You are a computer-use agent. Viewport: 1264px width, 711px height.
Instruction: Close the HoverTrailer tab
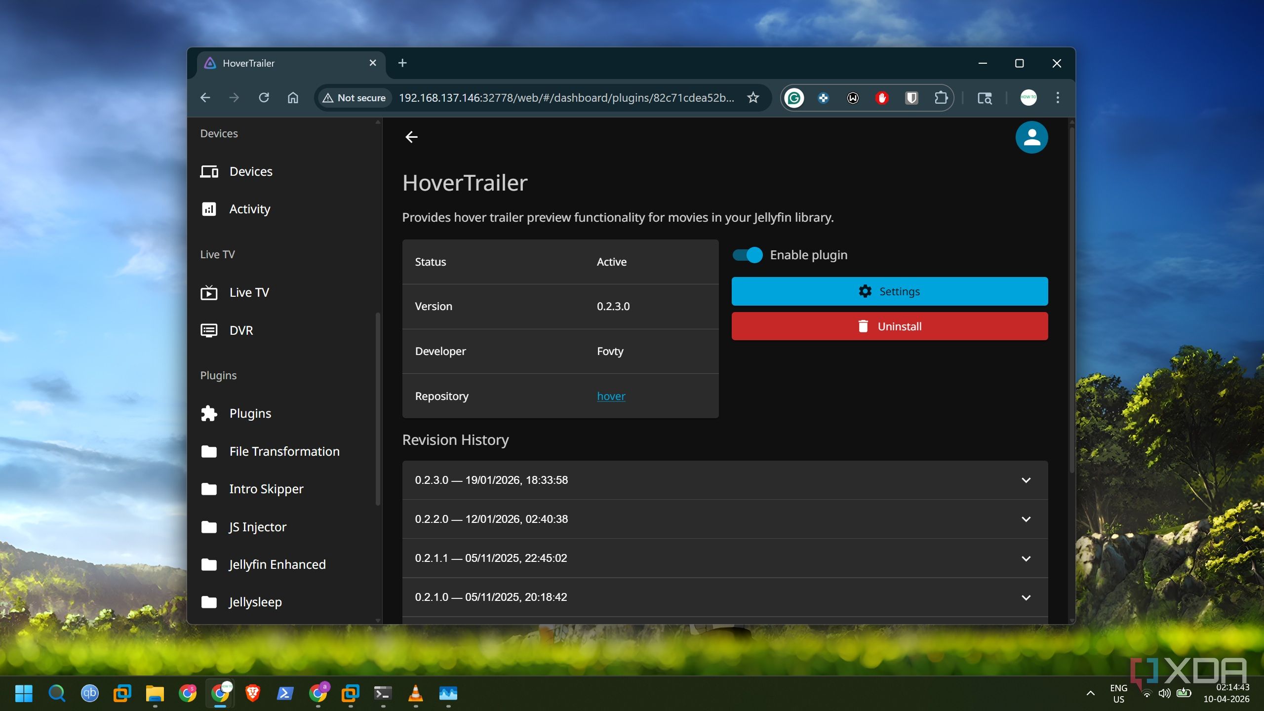373,63
